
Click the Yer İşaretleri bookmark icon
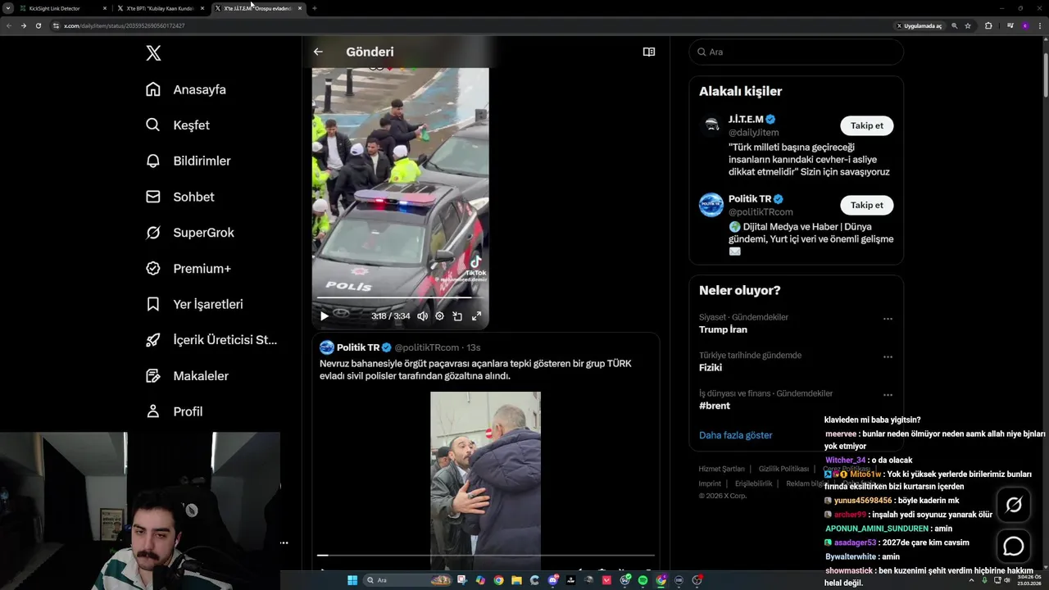pos(153,304)
